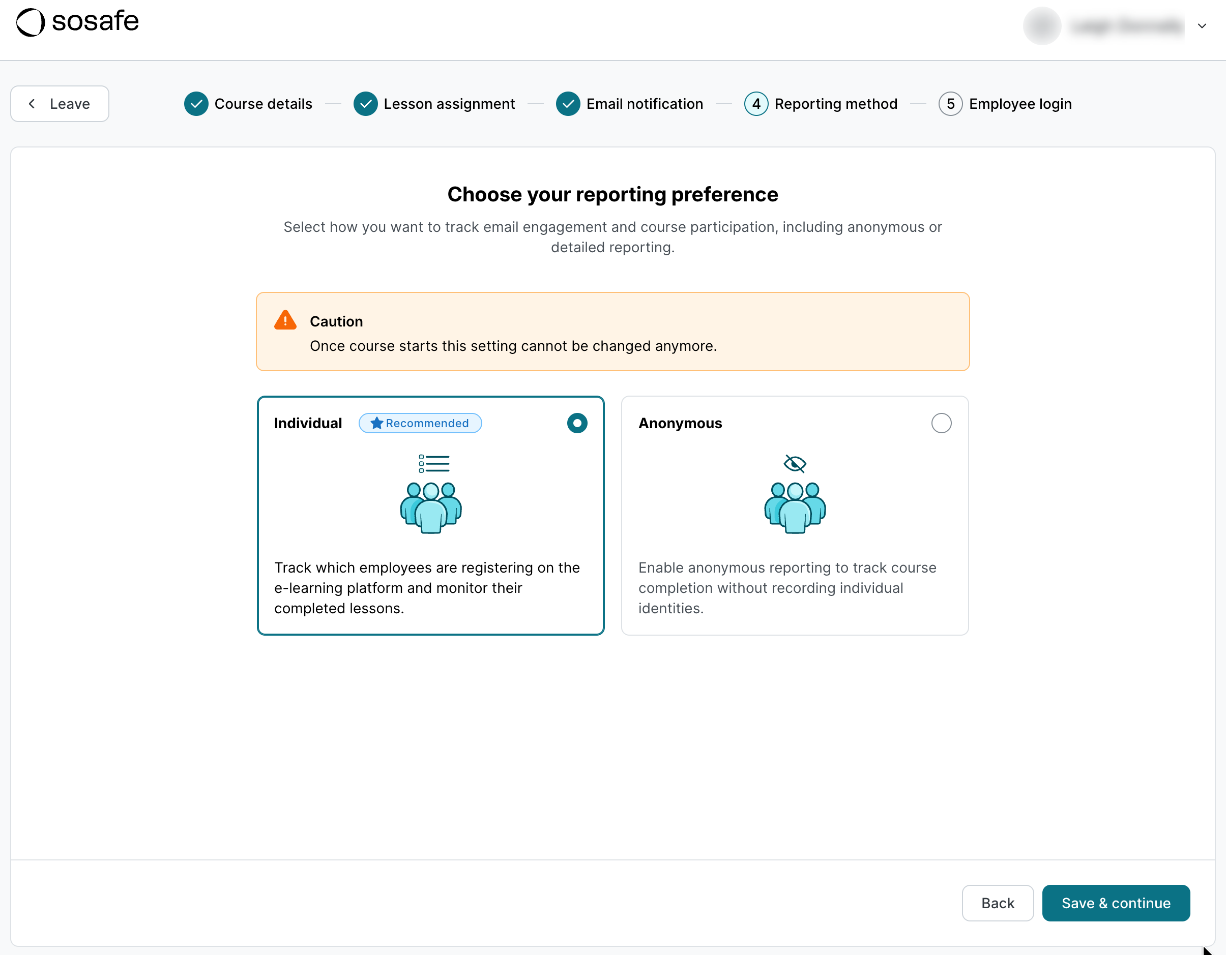Click the Email notification checkmark icon
Image resolution: width=1226 pixels, height=955 pixels.
point(568,104)
